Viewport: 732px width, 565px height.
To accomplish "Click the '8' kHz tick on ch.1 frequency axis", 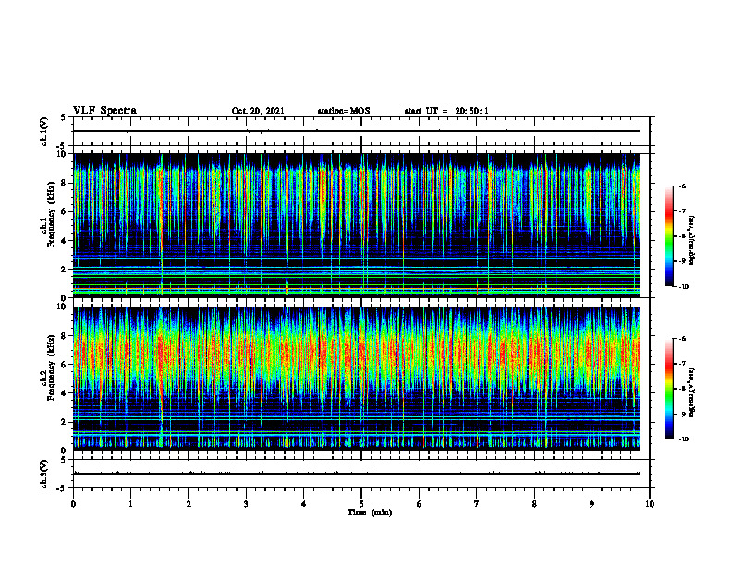I will [x=64, y=183].
